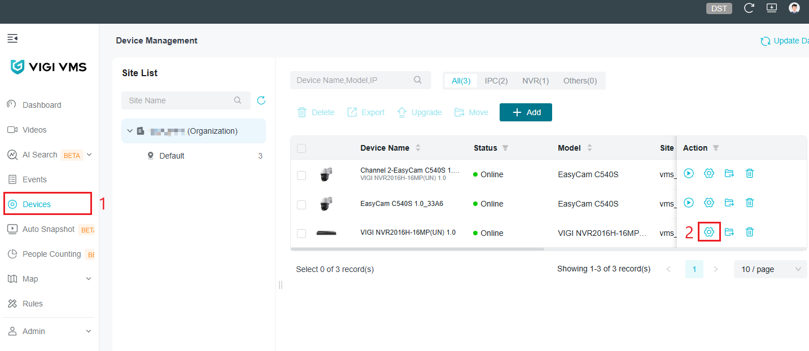Move VIGI NVR2016H device using folder icon
The width and height of the screenshot is (809, 351).
(729, 232)
